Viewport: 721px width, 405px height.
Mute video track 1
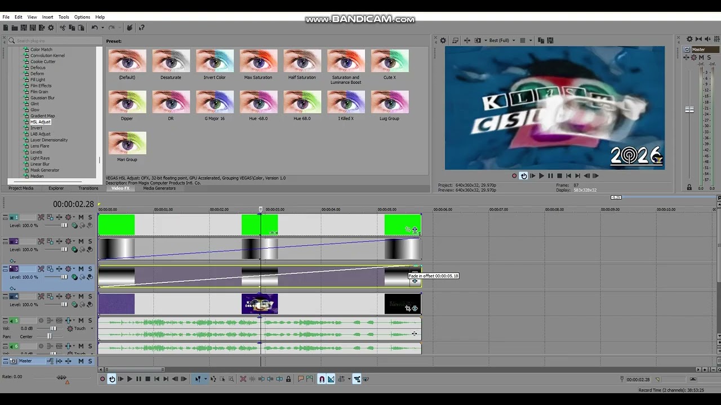pyautogui.click(x=81, y=217)
